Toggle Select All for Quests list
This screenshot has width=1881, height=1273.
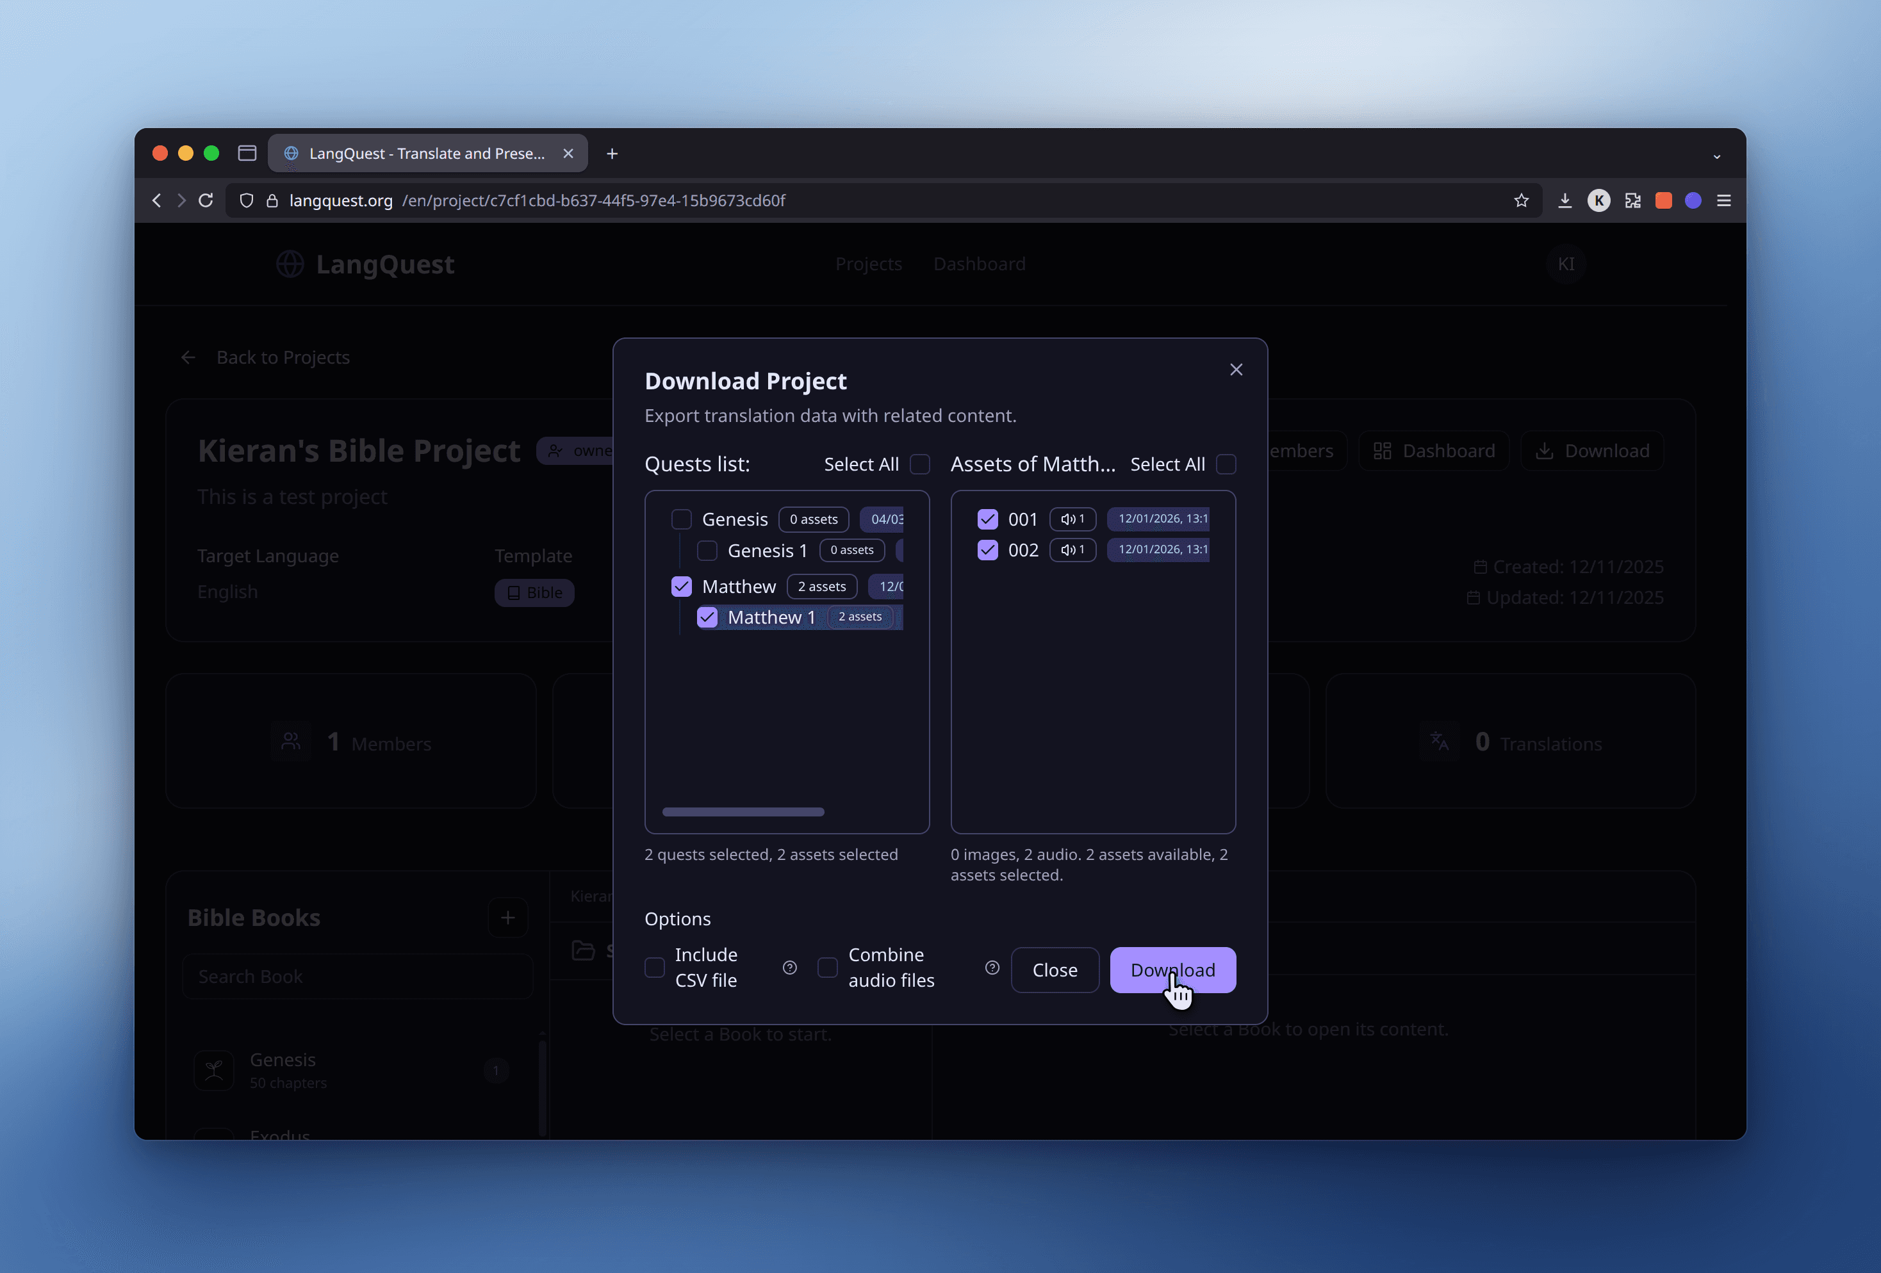point(920,464)
